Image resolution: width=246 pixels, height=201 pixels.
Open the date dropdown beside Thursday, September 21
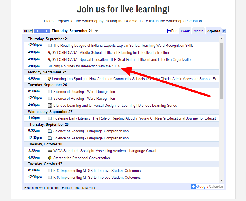pyautogui.click(x=96, y=31)
